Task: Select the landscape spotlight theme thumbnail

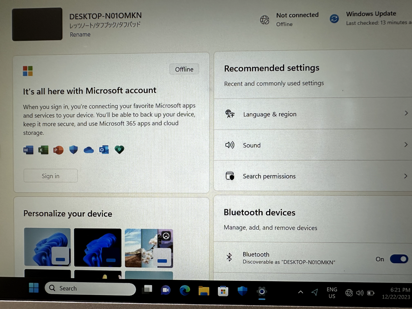Action: coord(149,248)
